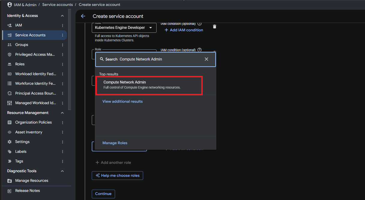Clear the role search with X
This screenshot has width=365, height=200.
pyautogui.click(x=206, y=59)
